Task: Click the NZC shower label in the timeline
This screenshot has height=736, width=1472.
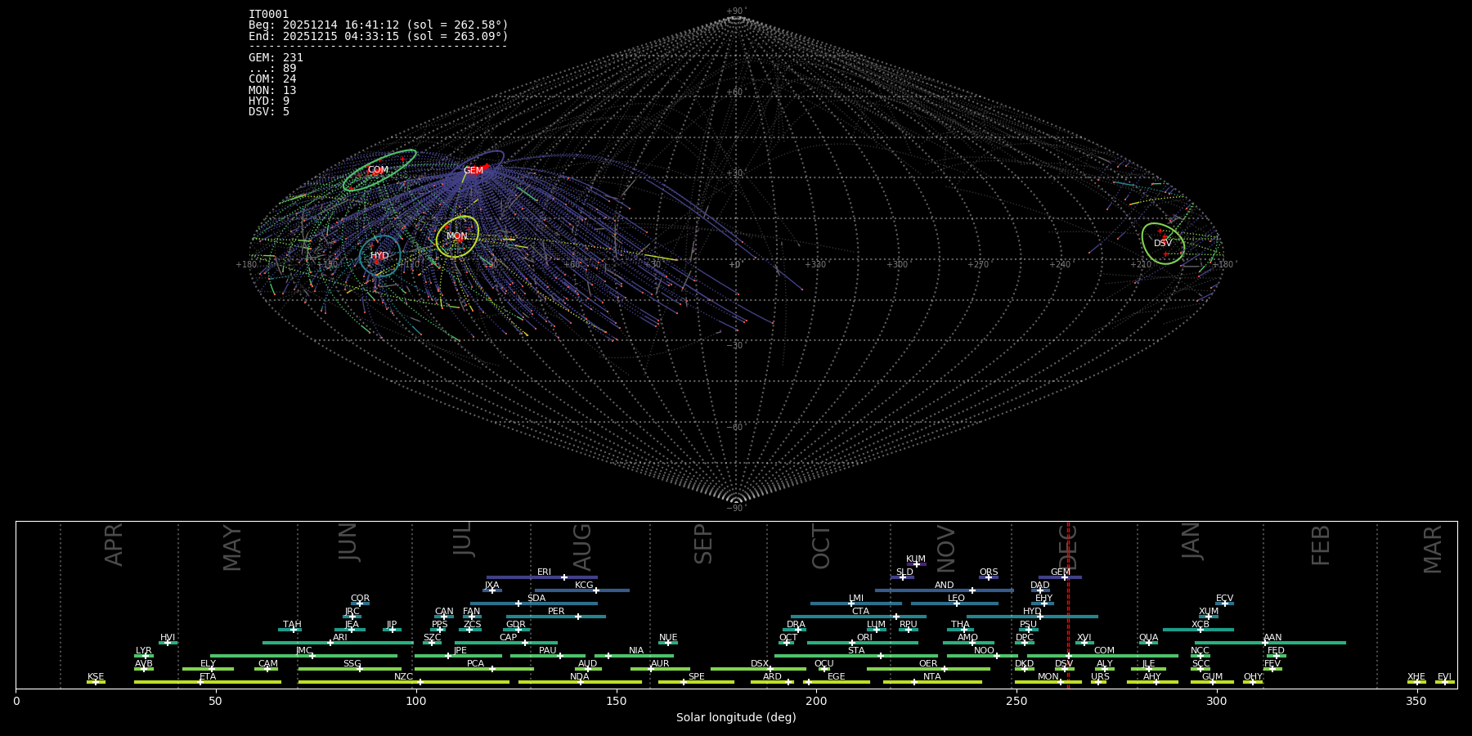Action: point(403,677)
